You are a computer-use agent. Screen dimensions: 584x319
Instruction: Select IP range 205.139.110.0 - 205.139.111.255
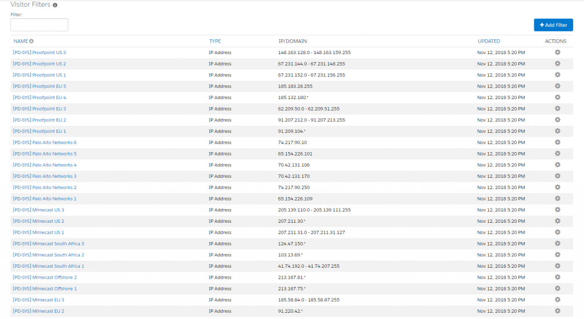tap(314, 210)
